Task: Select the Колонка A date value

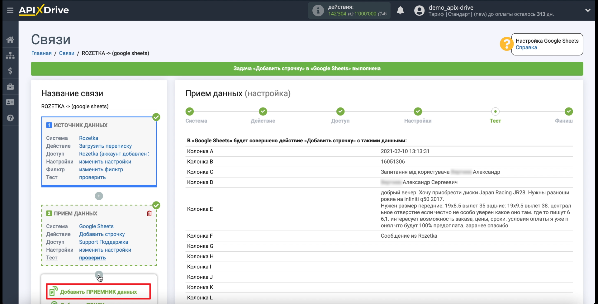Action: (x=405, y=151)
